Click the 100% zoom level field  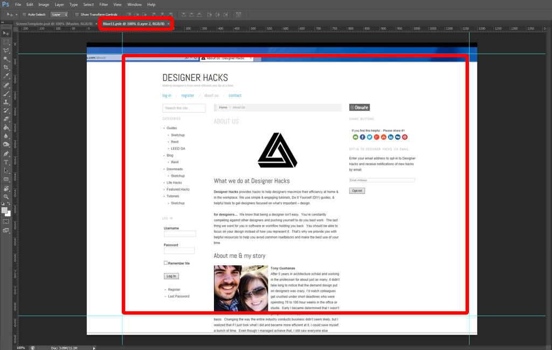tap(21, 348)
